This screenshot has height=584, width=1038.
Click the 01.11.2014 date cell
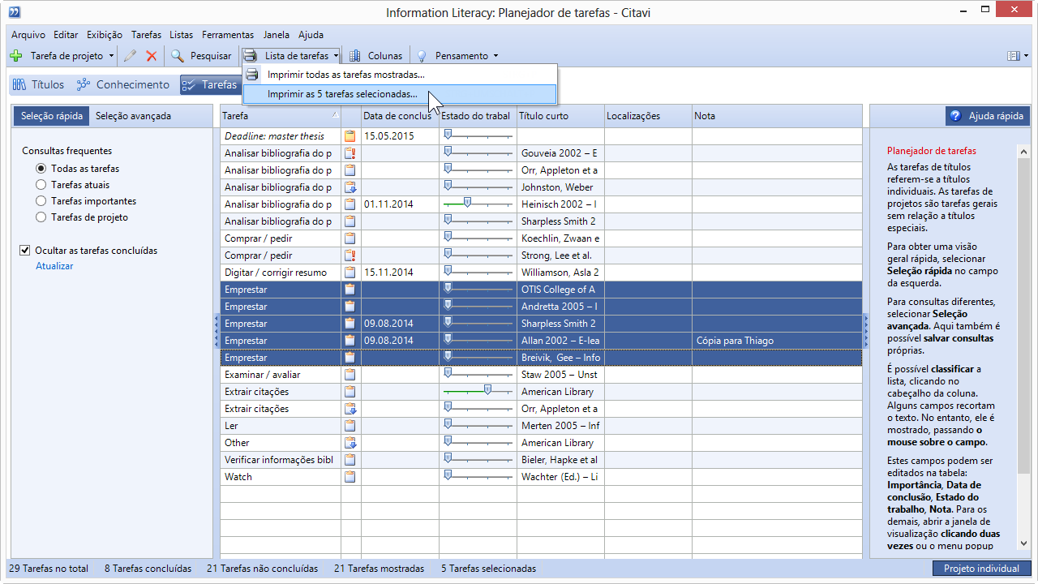pos(400,204)
